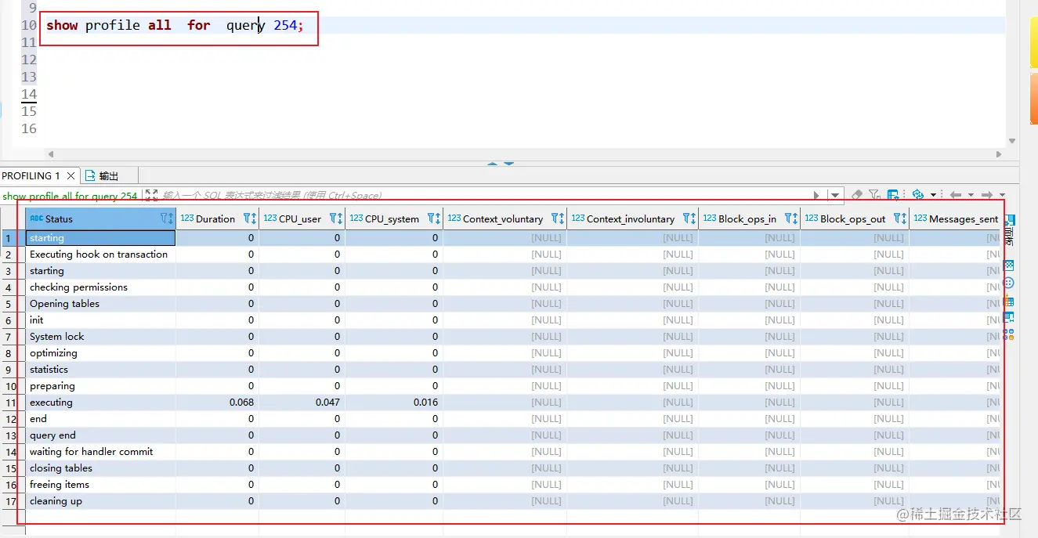Select the 0.016 CPU_system cell
The width and height of the screenshot is (1038, 538).
point(394,403)
